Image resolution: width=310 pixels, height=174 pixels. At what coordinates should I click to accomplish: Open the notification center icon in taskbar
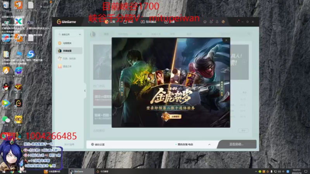pyautogui.click(x=306, y=171)
